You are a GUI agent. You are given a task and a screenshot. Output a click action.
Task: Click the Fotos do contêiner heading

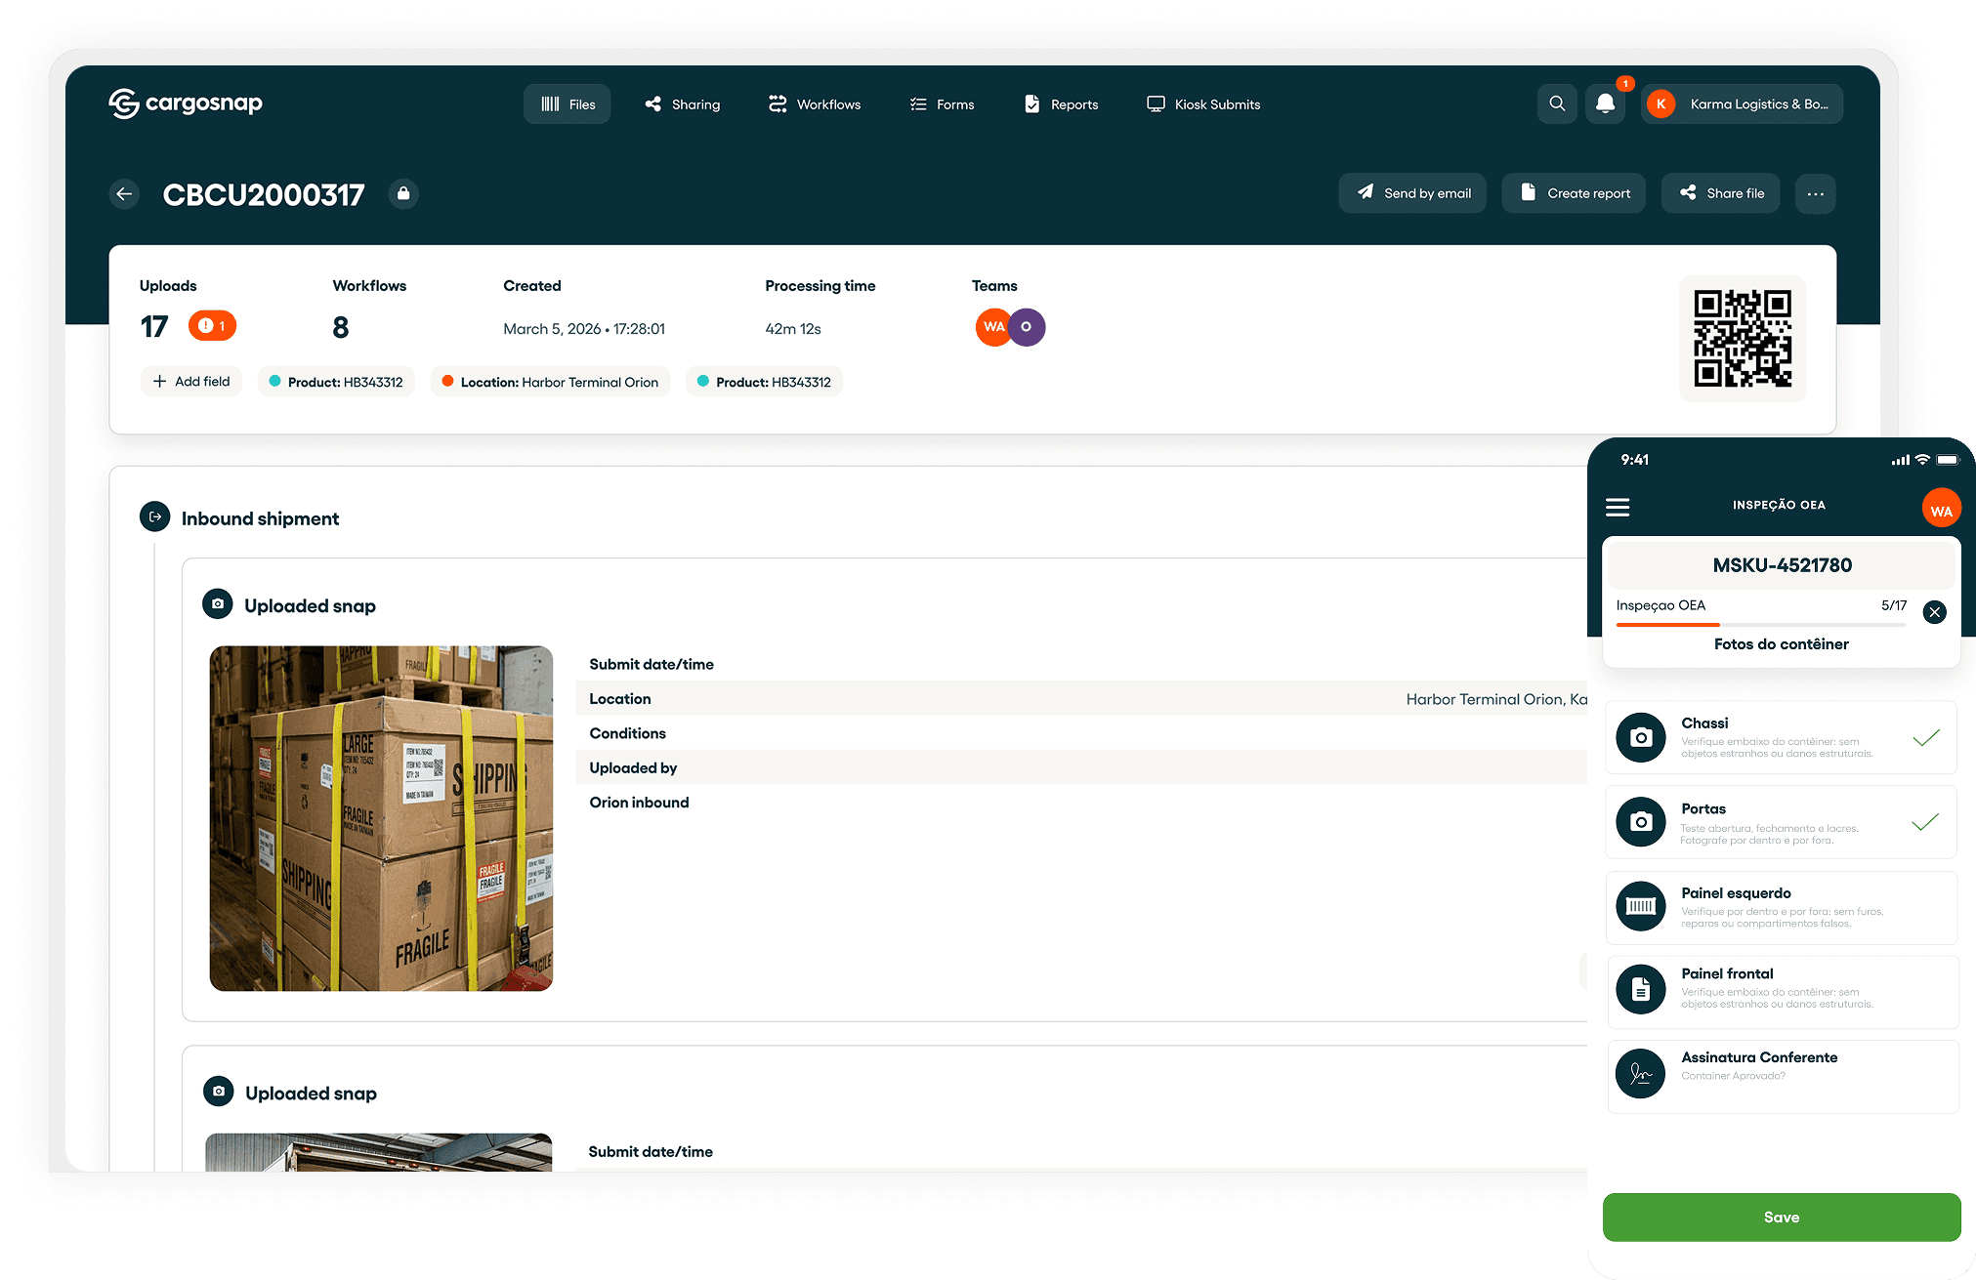coord(1782,644)
